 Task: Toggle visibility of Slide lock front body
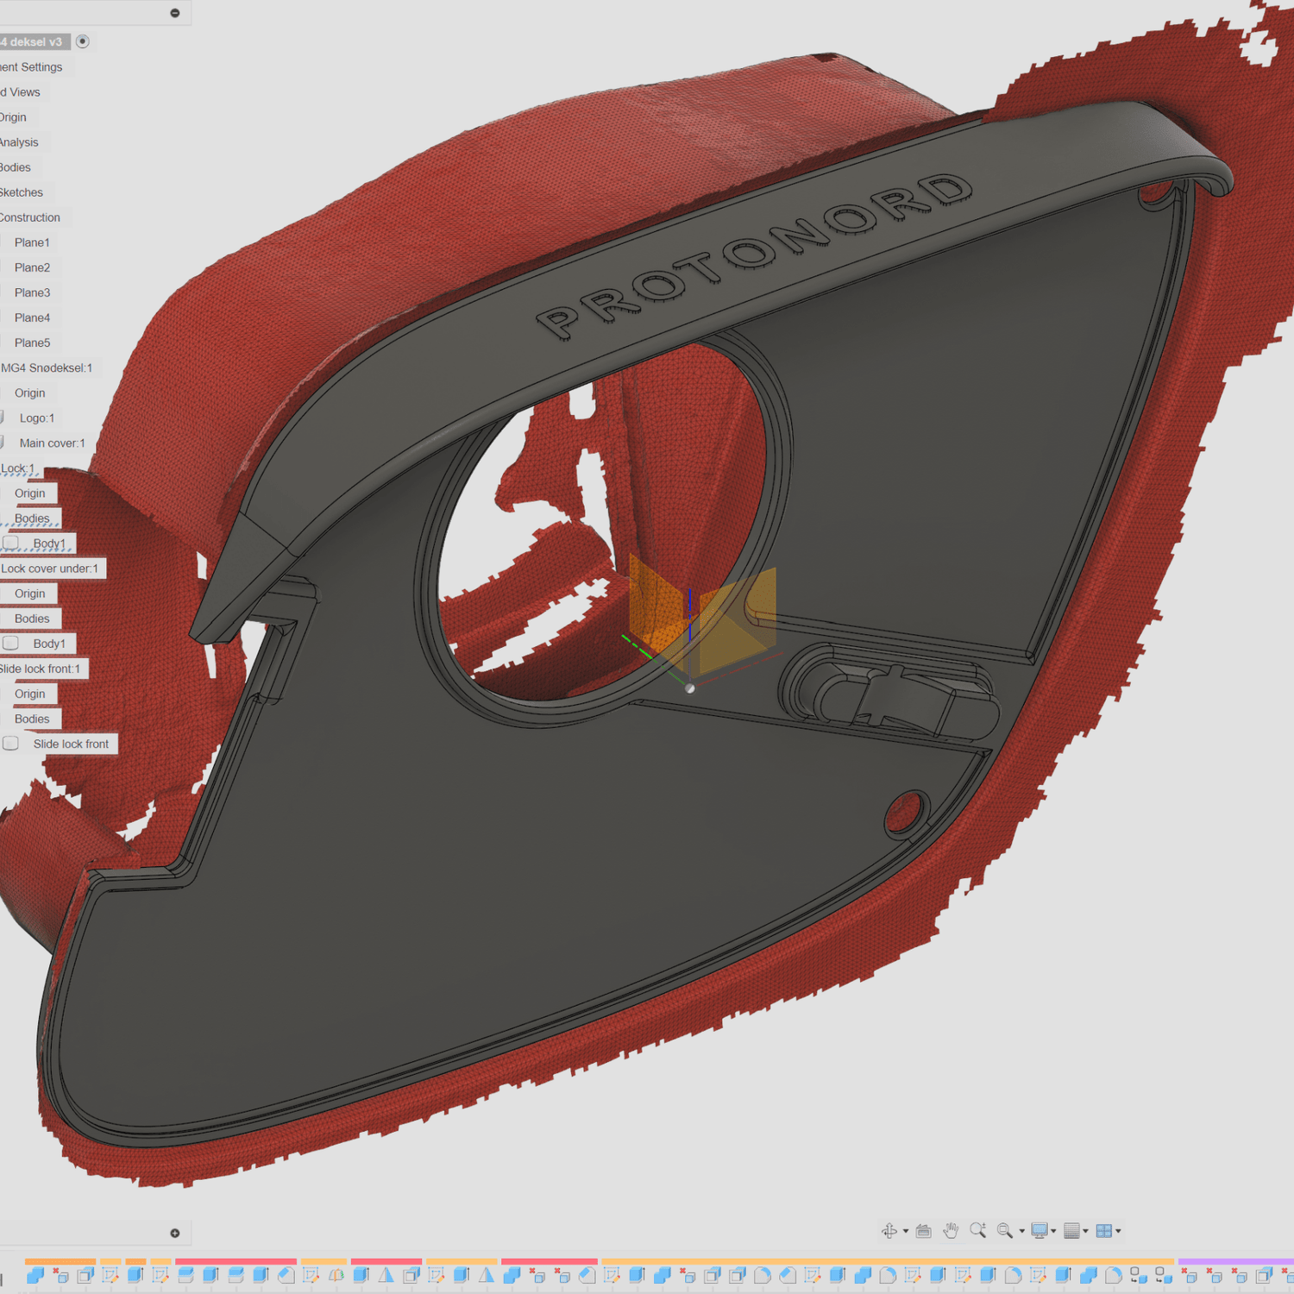pyautogui.click(x=11, y=744)
